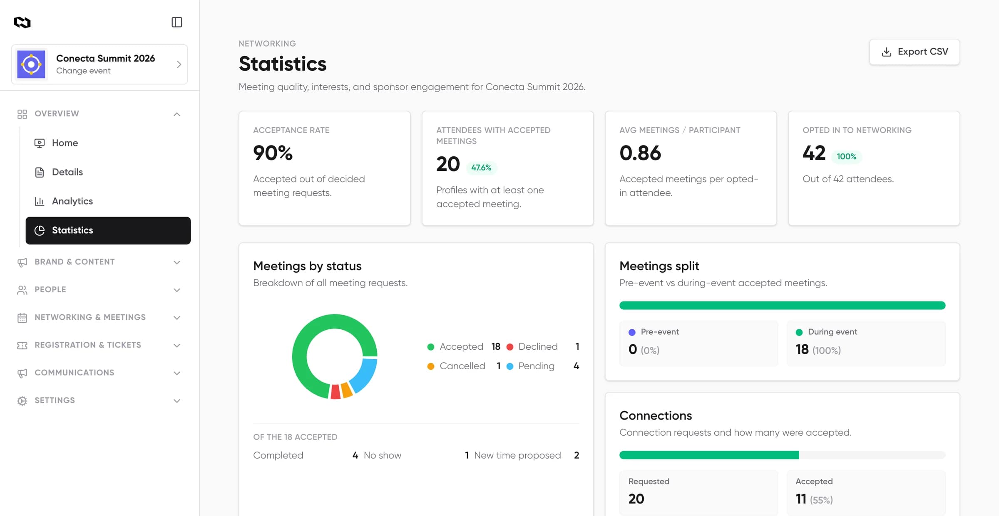Click the During event 18 (100%) tile
The height and width of the screenshot is (516, 999).
point(866,343)
